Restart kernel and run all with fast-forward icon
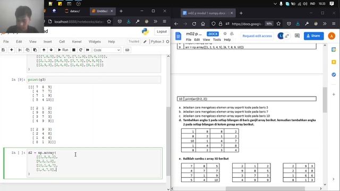This screenshot has width=340, height=191. tap(88, 50)
